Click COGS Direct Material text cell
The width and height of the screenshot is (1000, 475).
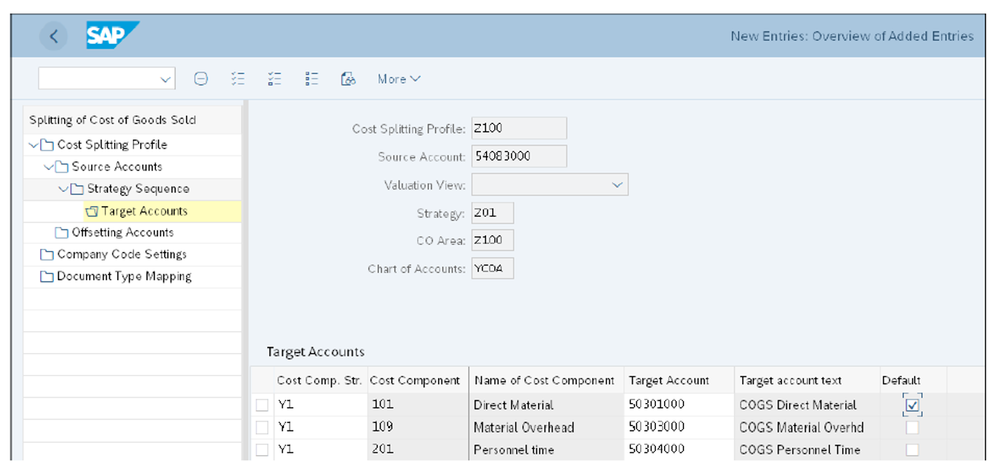coord(807,405)
